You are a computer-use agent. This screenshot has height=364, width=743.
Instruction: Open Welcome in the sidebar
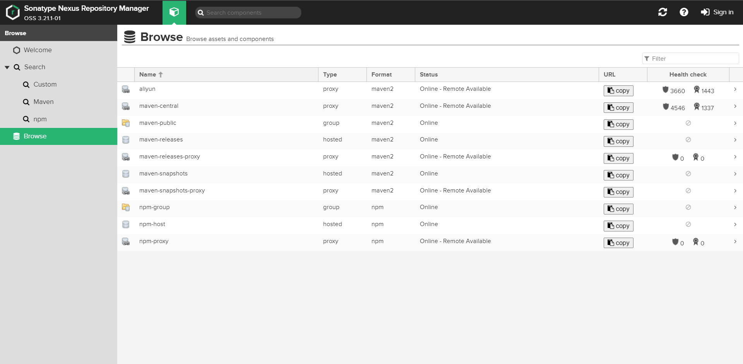pos(58,50)
